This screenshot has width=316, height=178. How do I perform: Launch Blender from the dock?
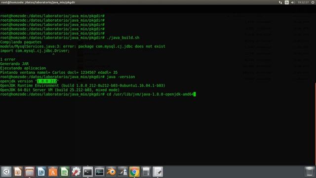111,172
